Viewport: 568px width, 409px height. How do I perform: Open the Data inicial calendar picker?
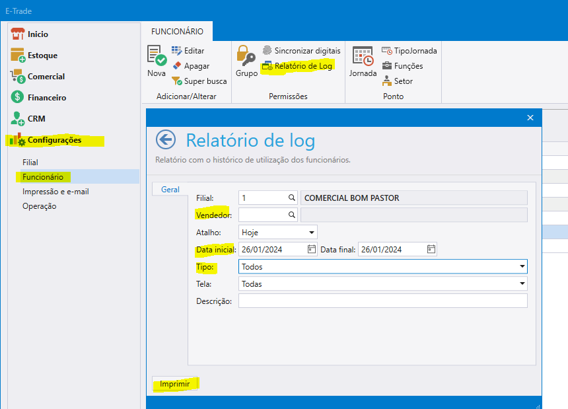[x=312, y=250]
